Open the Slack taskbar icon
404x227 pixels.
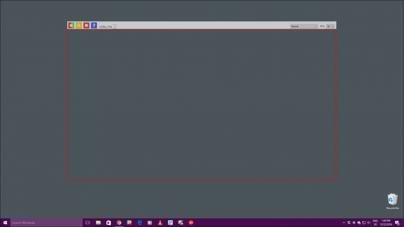click(129, 223)
